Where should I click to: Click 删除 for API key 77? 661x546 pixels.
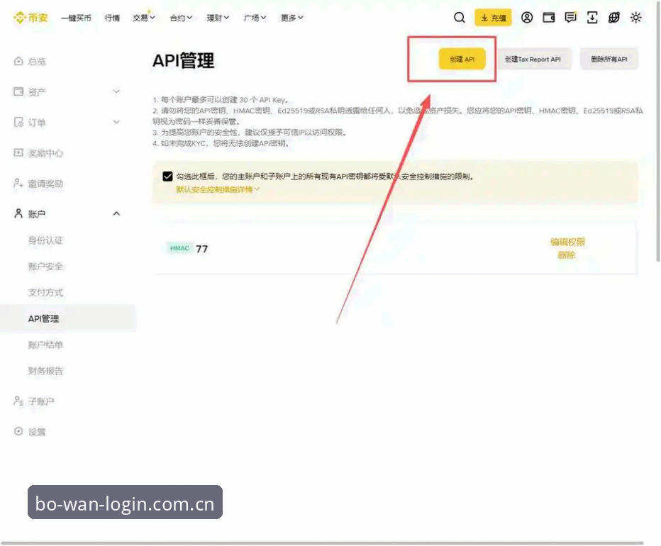[x=567, y=255]
